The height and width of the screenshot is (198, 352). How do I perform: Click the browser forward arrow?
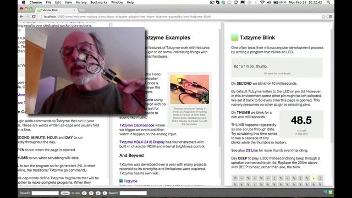(28, 16)
